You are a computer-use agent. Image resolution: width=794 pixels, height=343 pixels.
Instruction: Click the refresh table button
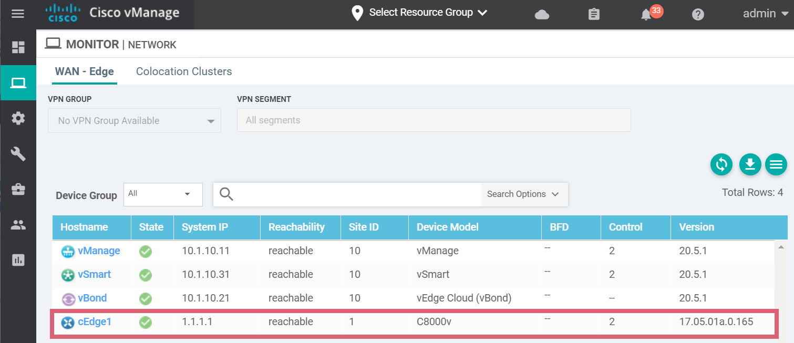click(721, 165)
